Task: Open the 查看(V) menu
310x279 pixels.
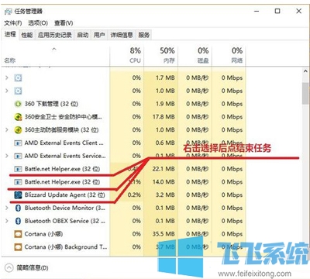Action: coord(64,23)
